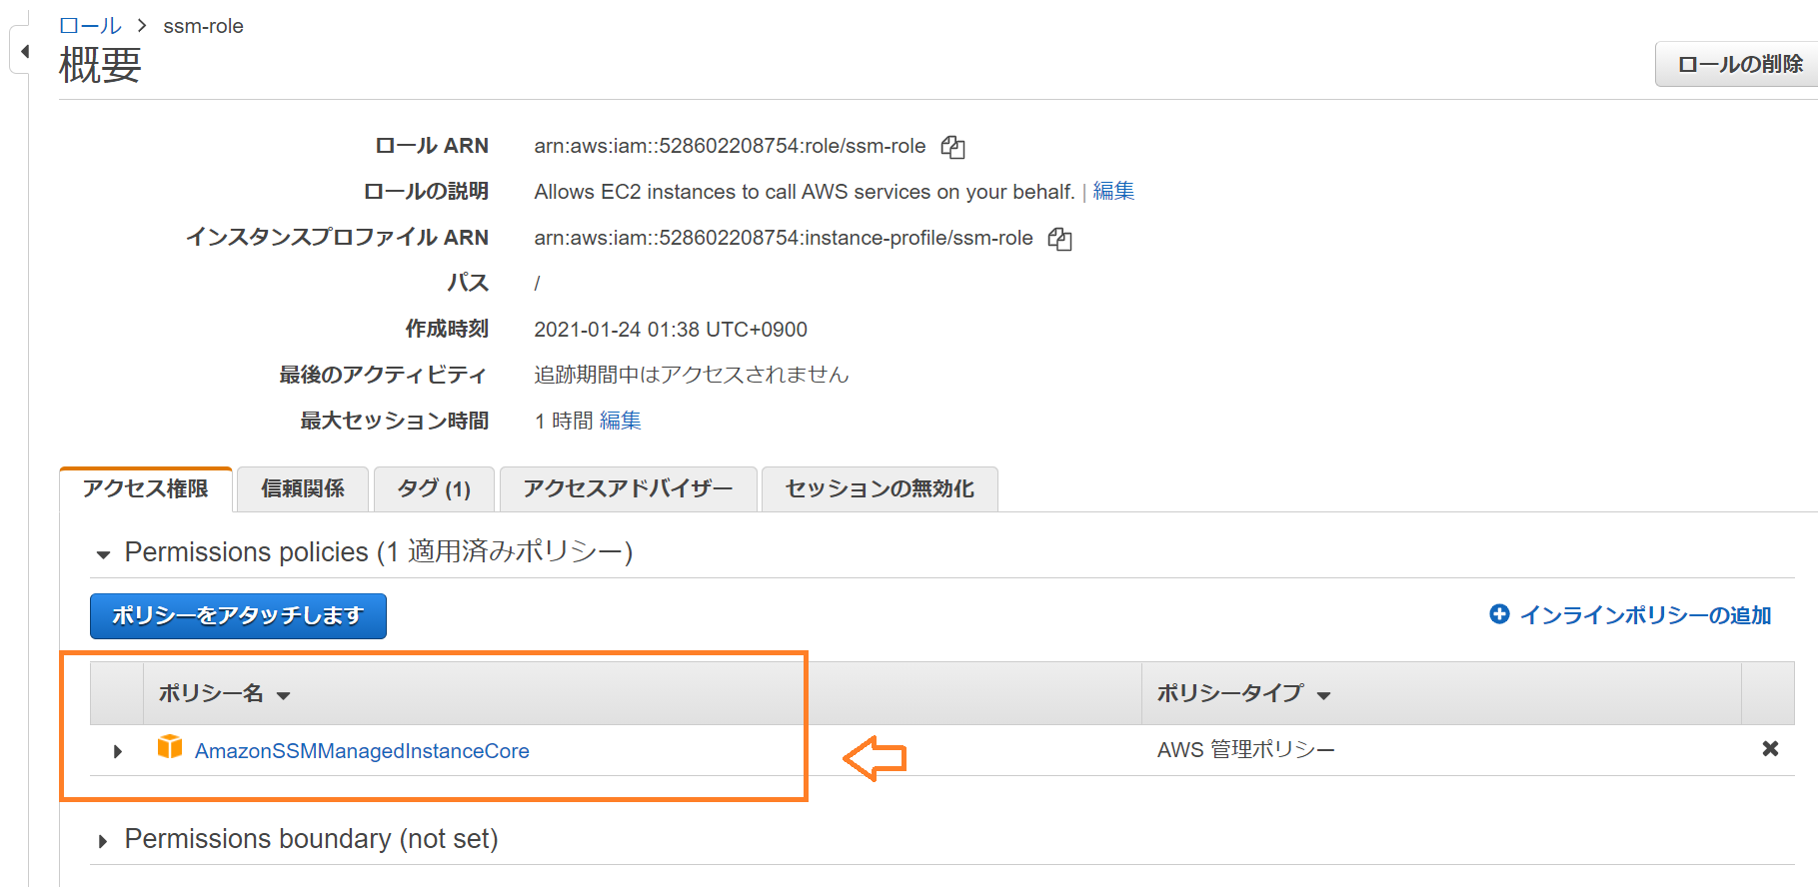The image size is (1818, 887).
Task: Switch to the 信頼関係 tab
Action: [x=303, y=489]
